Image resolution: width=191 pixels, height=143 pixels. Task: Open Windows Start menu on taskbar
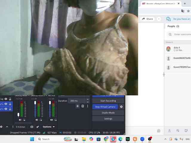pos(32,139)
